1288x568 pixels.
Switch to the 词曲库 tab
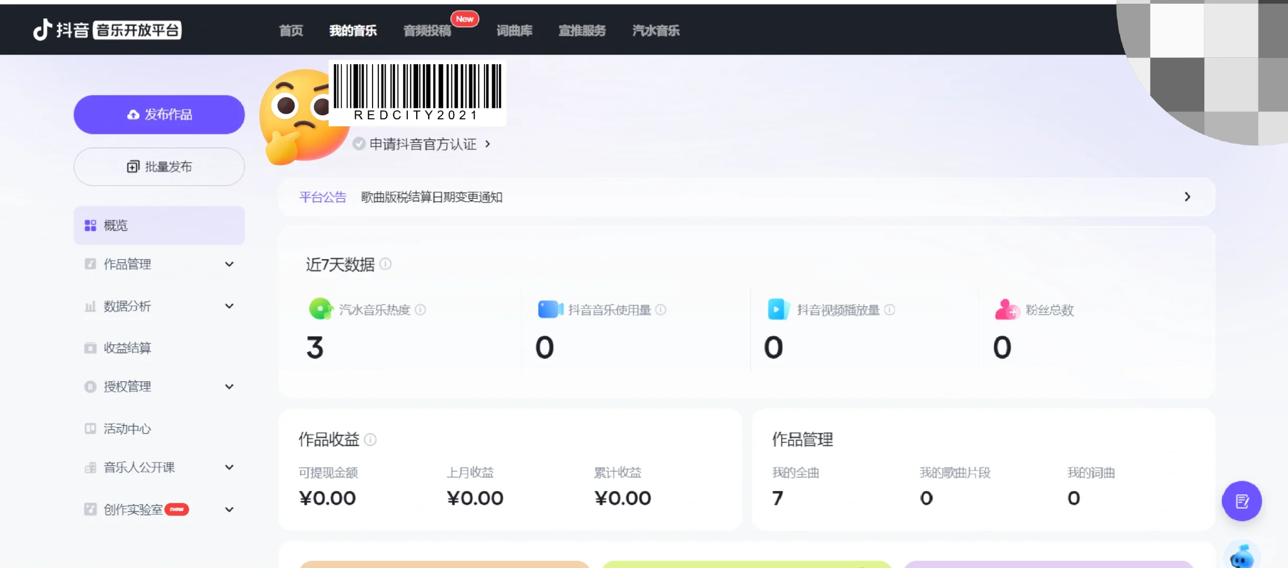[x=514, y=31]
